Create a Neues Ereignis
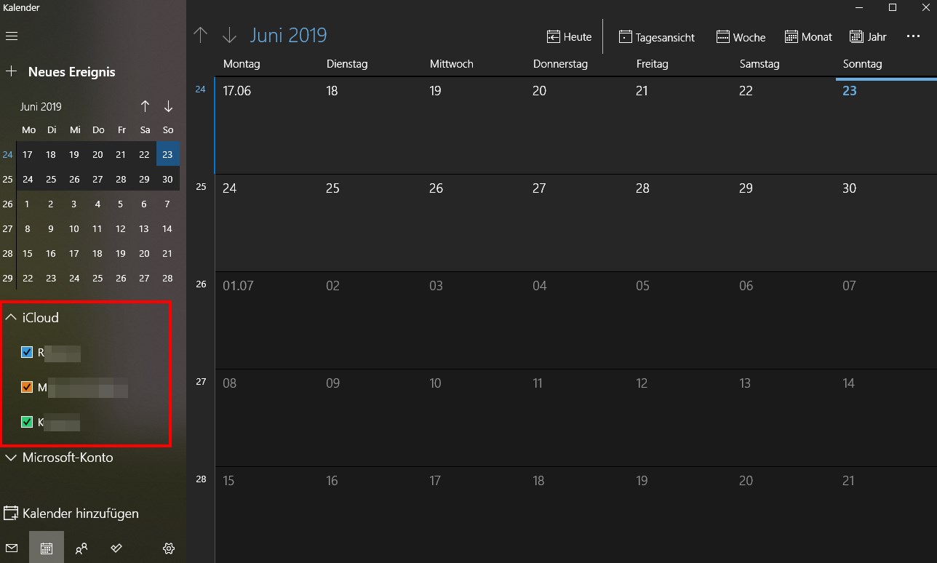 click(61, 71)
